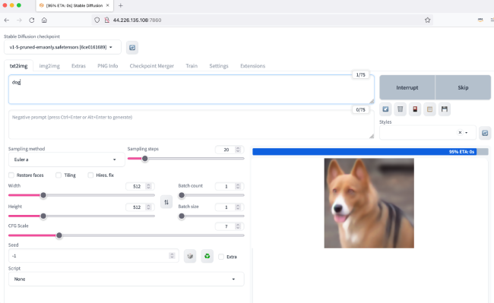
Task: Click the Skip button
Action: point(463,87)
